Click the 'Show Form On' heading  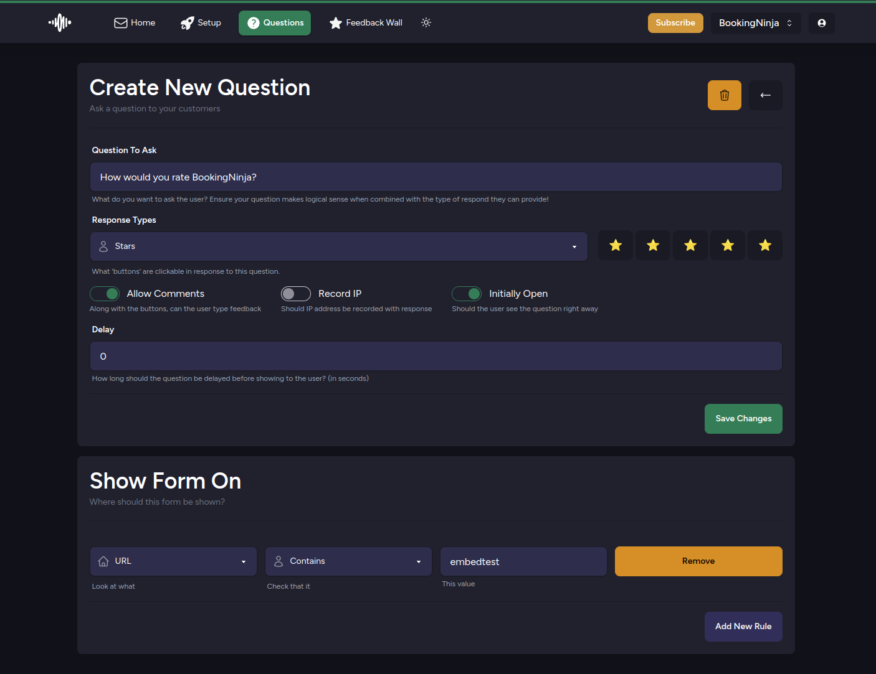(x=165, y=481)
